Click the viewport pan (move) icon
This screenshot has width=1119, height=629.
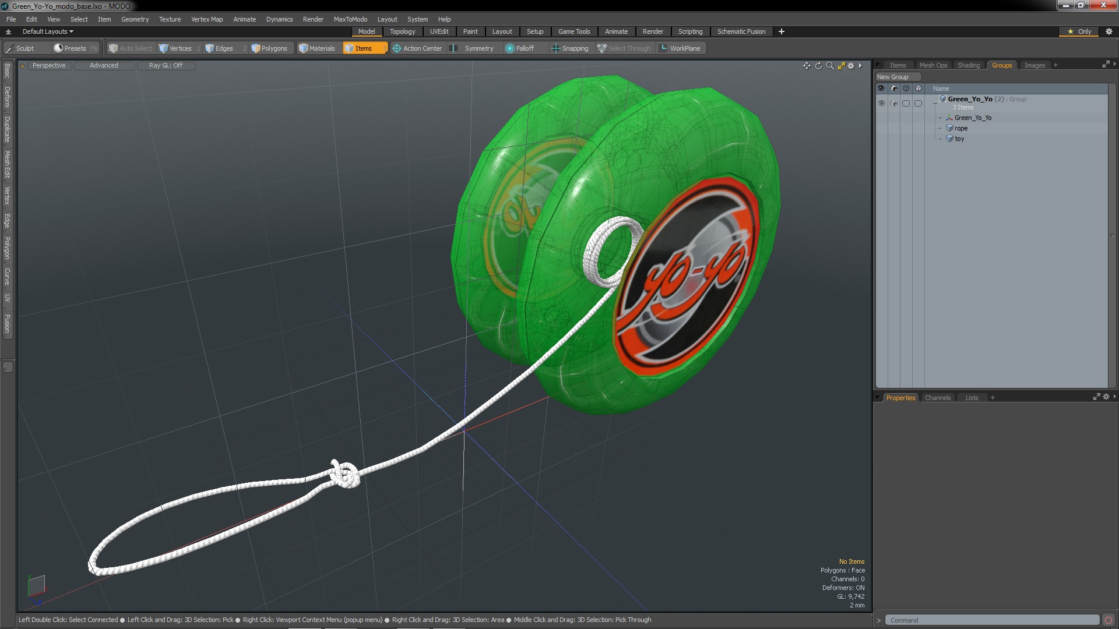807,66
